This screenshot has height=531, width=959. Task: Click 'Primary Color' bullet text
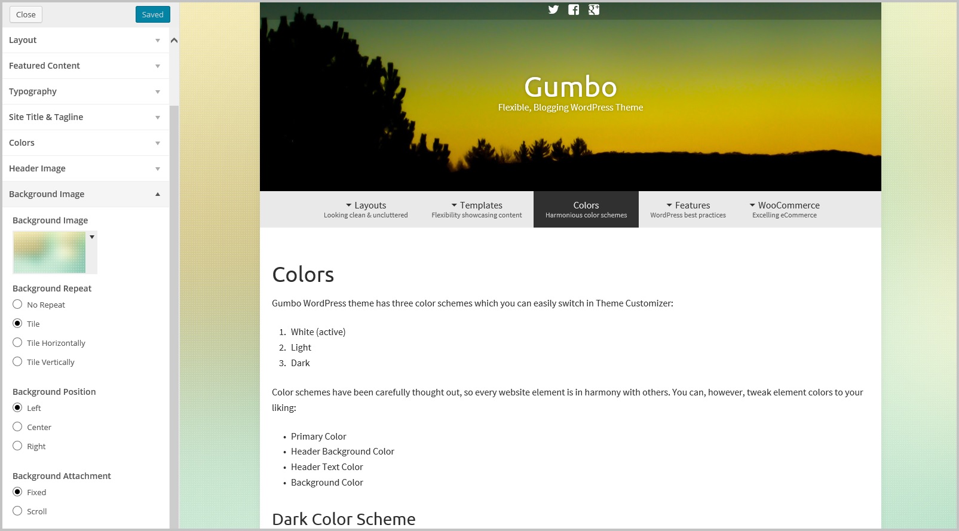tap(318, 437)
